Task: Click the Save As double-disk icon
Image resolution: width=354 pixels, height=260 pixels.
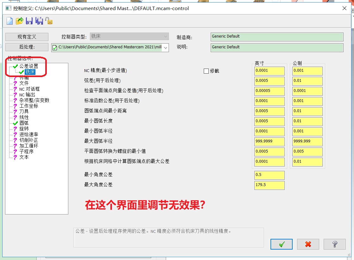Action: (x=39, y=21)
